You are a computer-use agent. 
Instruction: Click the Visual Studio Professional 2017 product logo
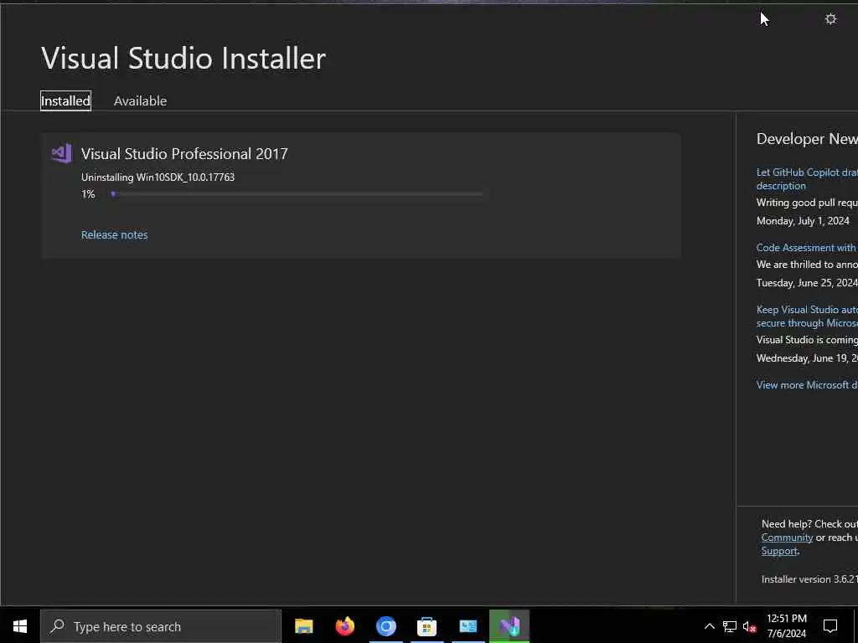(x=61, y=154)
